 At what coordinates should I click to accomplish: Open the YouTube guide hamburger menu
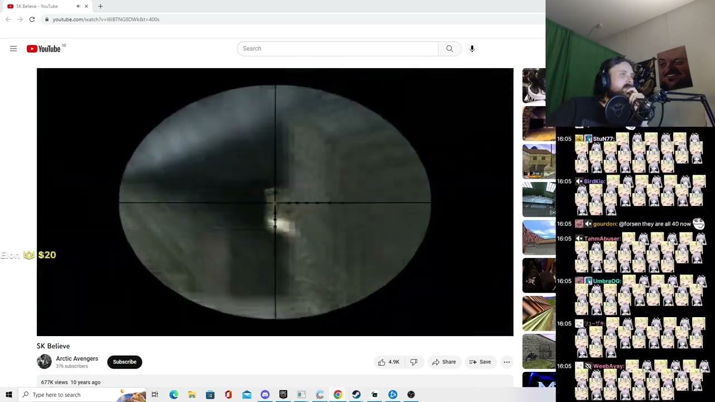[x=13, y=49]
